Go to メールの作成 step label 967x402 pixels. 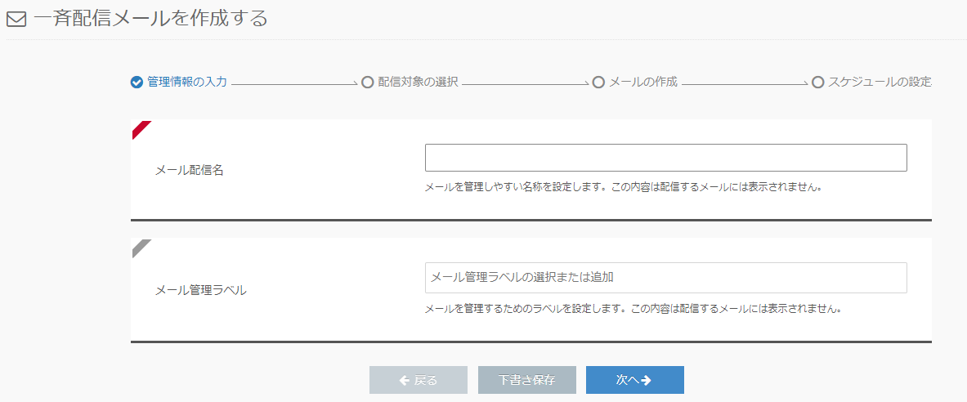tap(643, 82)
